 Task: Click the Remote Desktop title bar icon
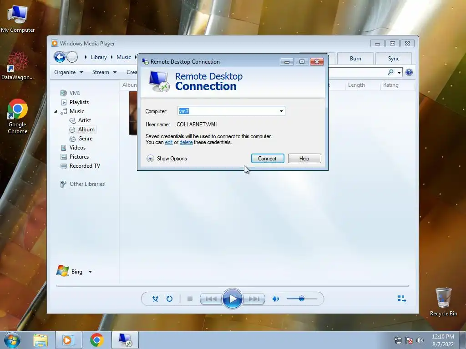click(x=145, y=61)
